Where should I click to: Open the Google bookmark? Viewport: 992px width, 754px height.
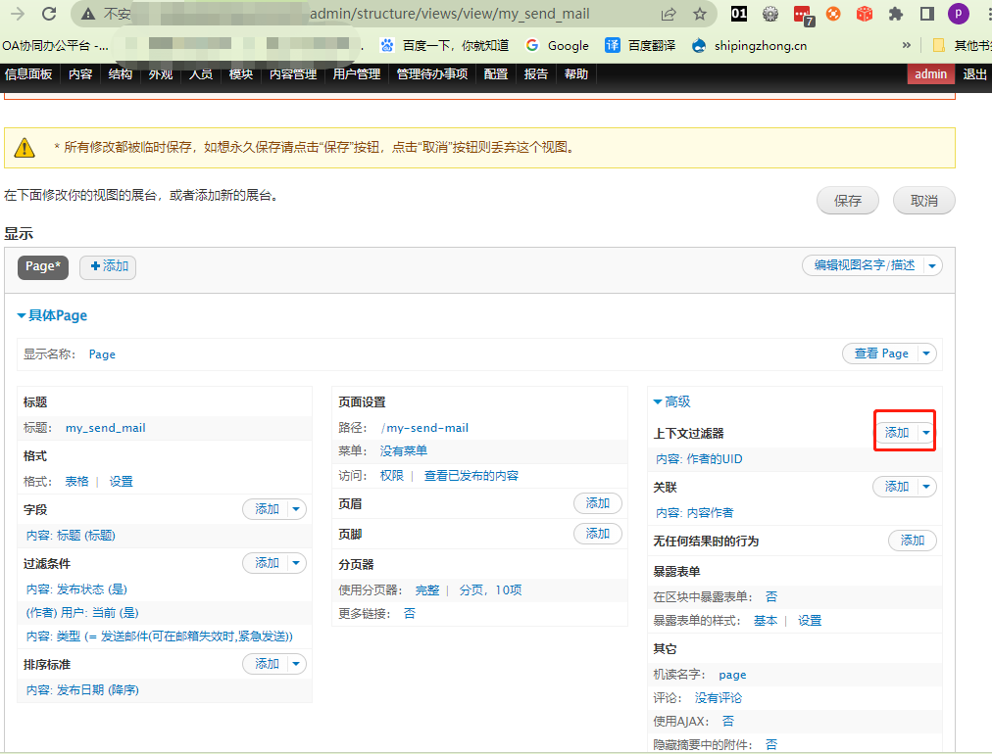click(x=558, y=45)
